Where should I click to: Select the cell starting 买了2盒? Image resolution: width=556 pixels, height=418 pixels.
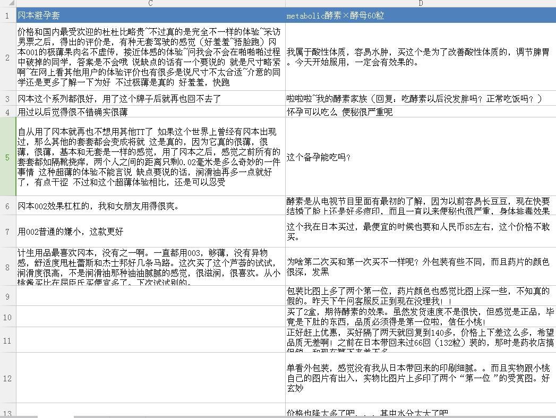[420, 318]
